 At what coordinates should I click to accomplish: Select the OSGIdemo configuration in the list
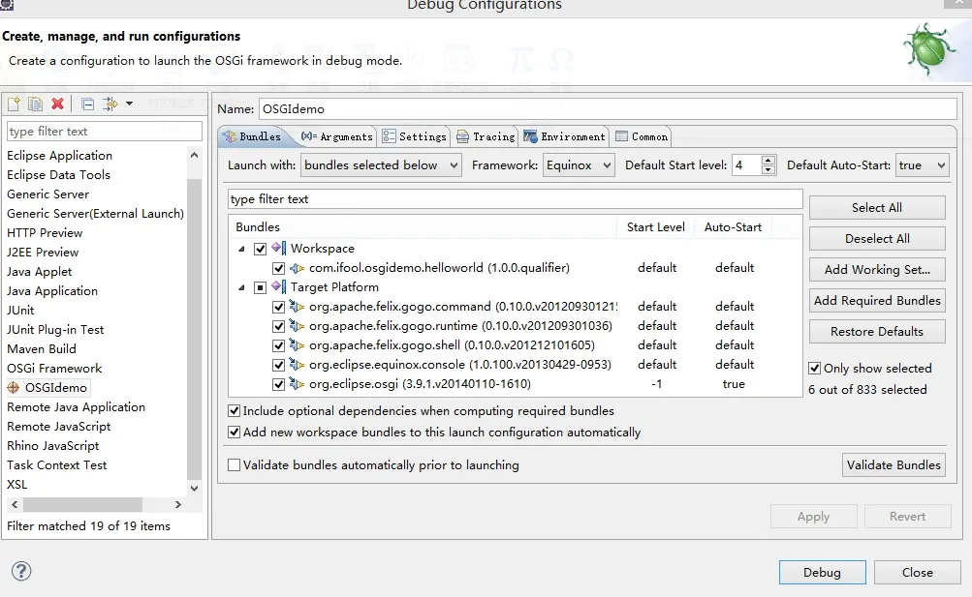[55, 387]
